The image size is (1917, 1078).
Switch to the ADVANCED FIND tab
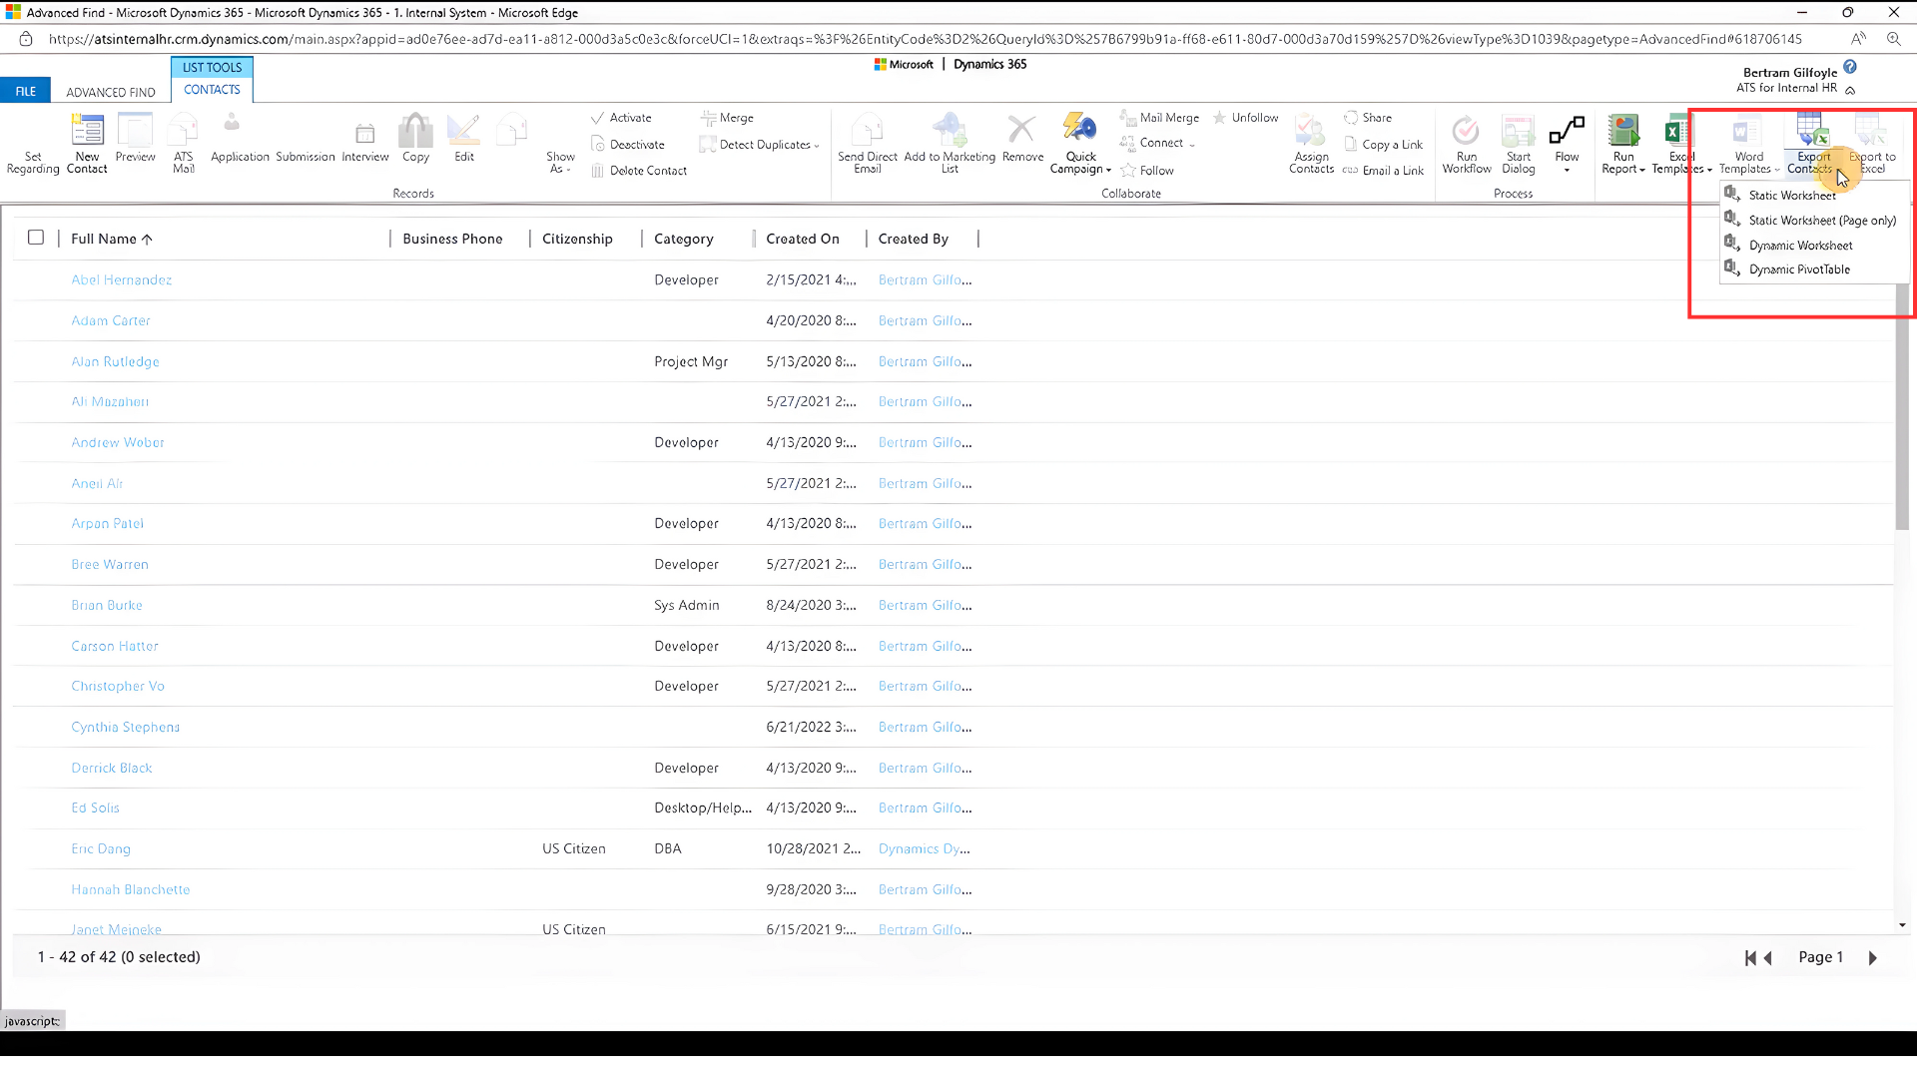pyautogui.click(x=111, y=92)
